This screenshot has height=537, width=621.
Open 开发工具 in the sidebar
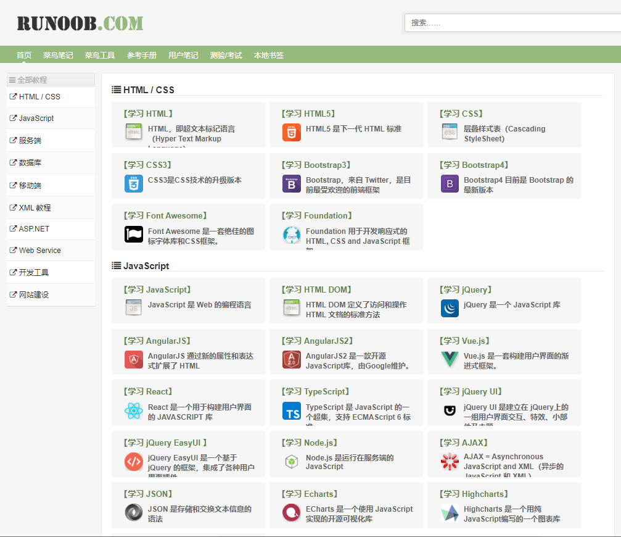pos(51,272)
